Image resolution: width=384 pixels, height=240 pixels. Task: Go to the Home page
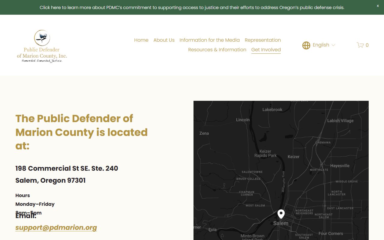coord(141,40)
